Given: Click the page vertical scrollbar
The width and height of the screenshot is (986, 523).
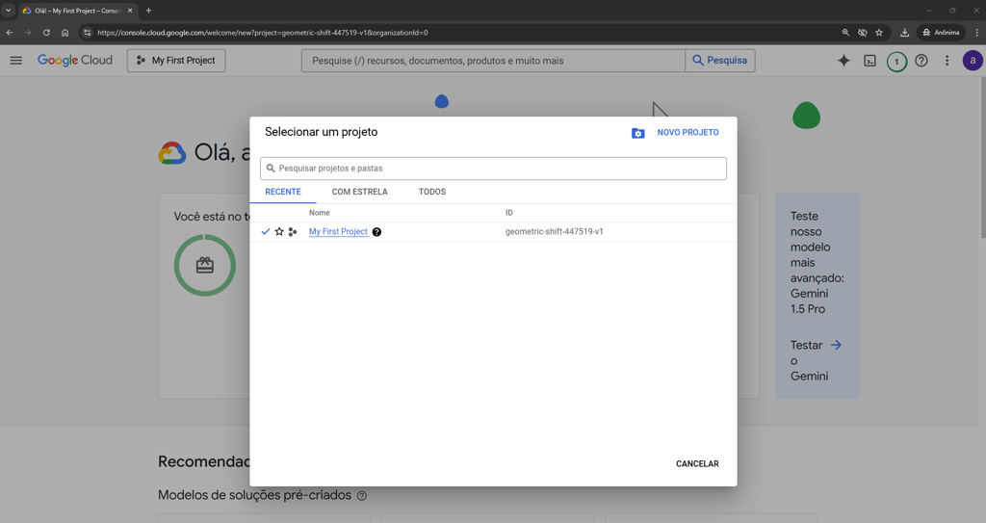Looking at the screenshot, I should coord(982,157).
